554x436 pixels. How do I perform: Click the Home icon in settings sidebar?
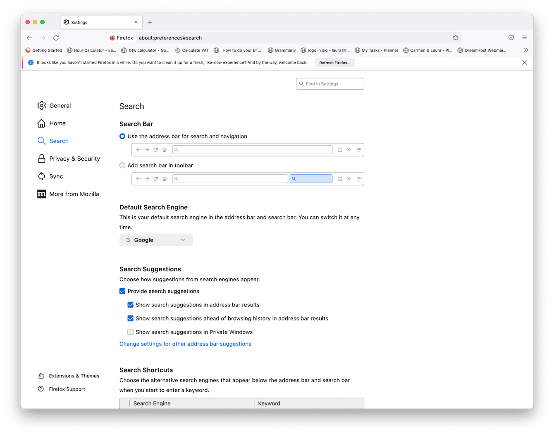pos(42,123)
